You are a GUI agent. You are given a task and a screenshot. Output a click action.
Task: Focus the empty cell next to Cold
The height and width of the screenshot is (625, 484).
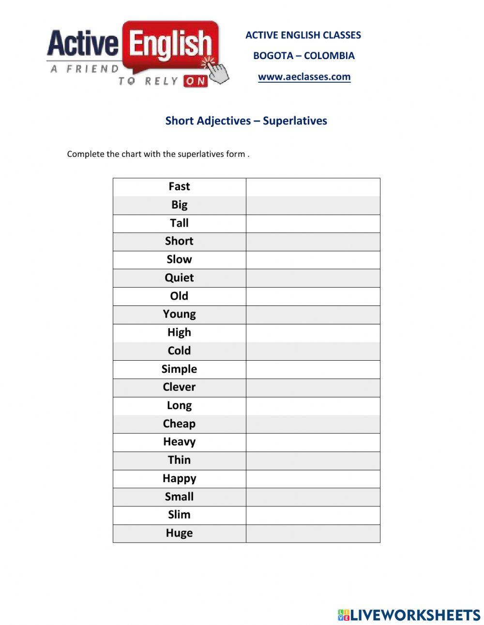[313, 351]
